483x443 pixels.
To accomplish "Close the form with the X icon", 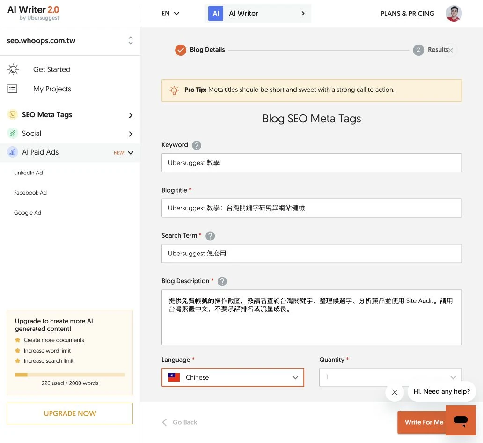I will coord(450,50).
